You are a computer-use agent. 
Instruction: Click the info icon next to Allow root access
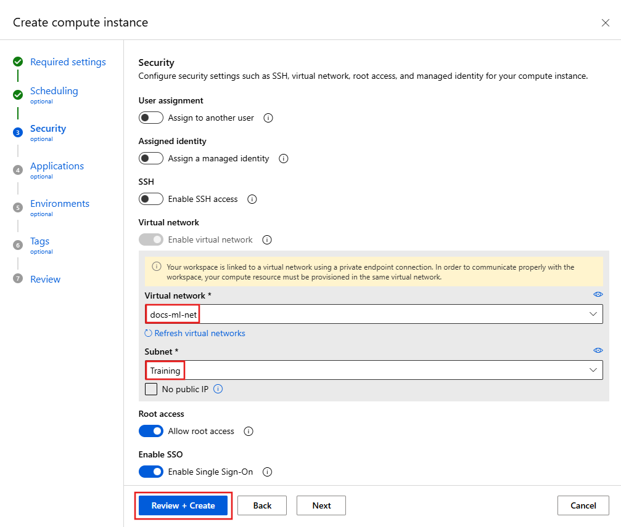tap(248, 431)
